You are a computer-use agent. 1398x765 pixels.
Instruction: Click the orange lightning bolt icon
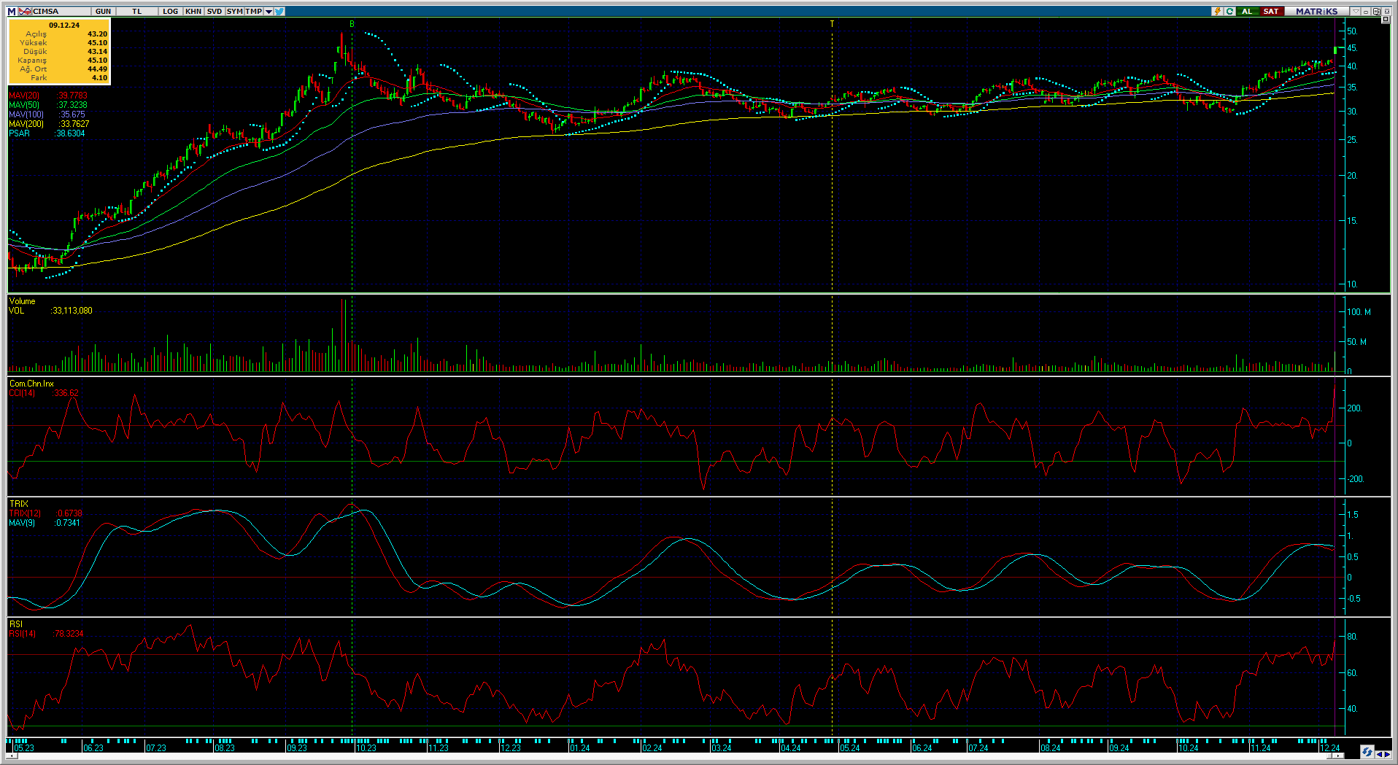click(x=1217, y=11)
